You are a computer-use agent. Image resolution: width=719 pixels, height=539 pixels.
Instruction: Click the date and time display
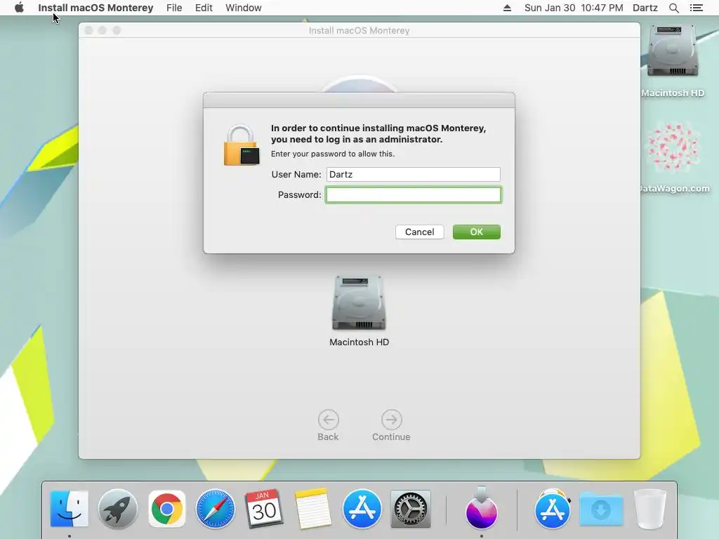(x=574, y=8)
